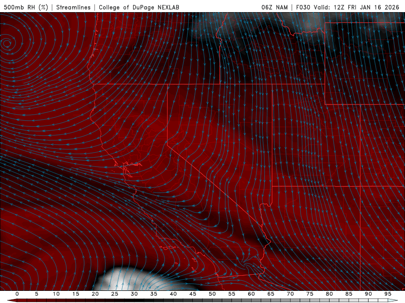Click the colorbar label '50'
The width and height of the screenshot is (405, 303).
click(212, 294)
